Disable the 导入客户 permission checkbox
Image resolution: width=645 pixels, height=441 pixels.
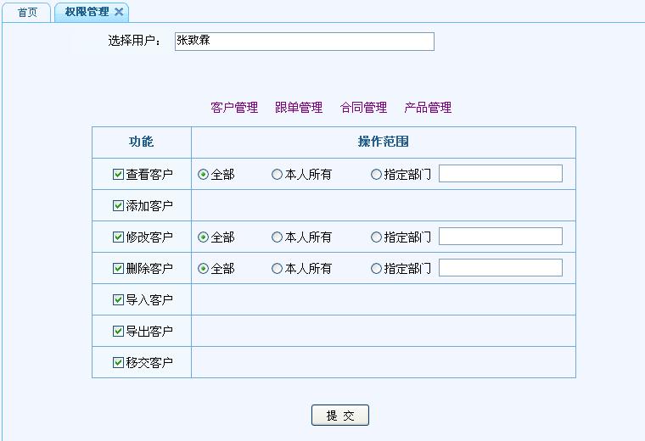tap(118, 300)
